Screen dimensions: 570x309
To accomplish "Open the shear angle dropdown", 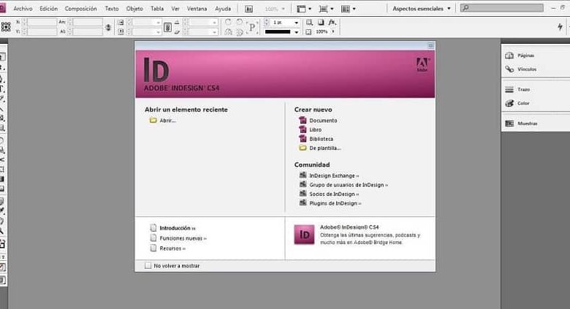I will point(214,32).
